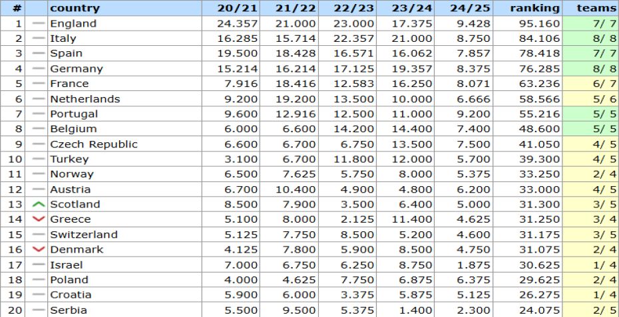This screenshot has height=317, width=619.
Task: Click England's 20/21 value 24.357
Action: (x=237, y=24)
